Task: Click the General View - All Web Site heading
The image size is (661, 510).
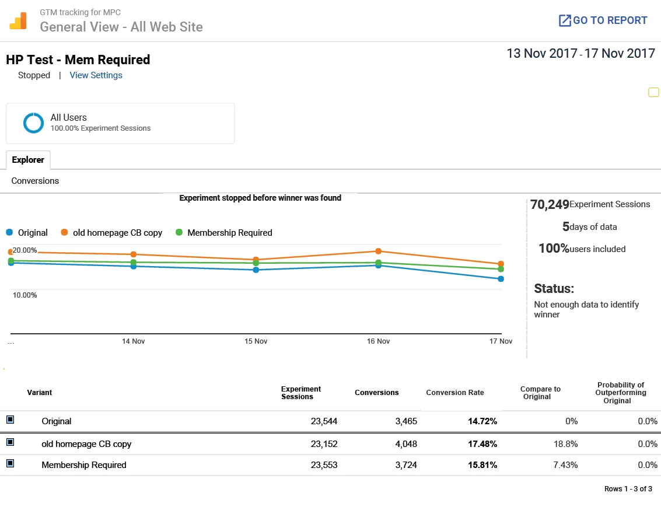Action: click(x=121, y=27)
